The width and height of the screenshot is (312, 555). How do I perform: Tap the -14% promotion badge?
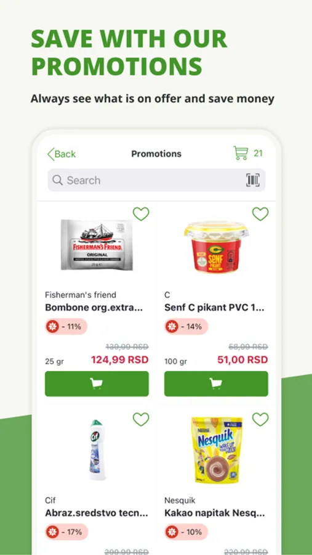186,326
